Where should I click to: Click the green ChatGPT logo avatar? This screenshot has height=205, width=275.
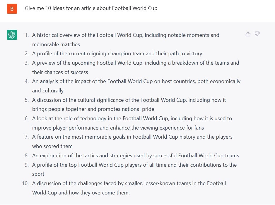pos(12,35)
